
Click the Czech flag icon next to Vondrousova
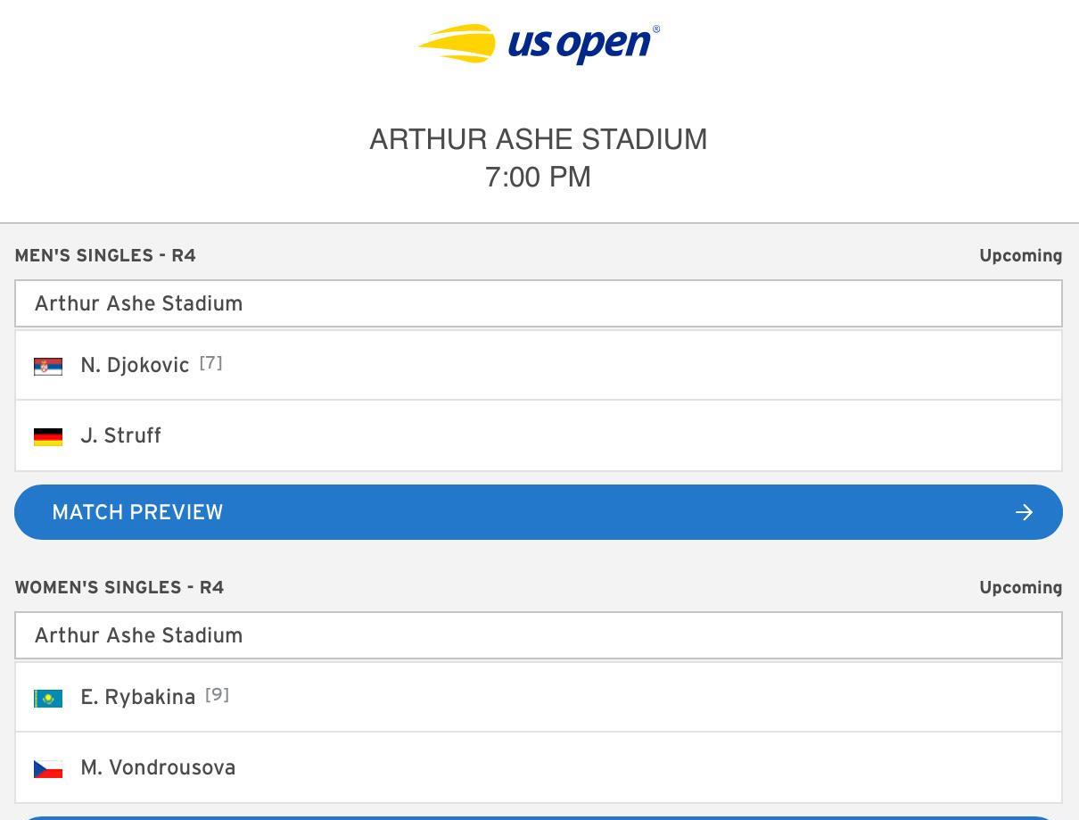pos(48,768)
